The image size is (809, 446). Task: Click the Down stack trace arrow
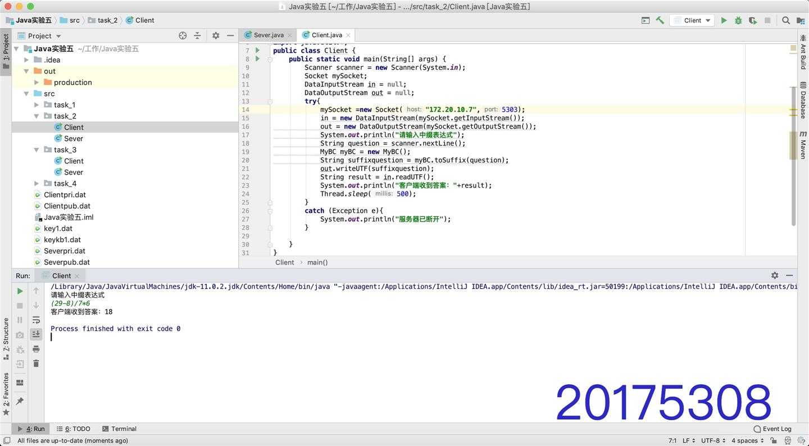click(x=36, y=306)
